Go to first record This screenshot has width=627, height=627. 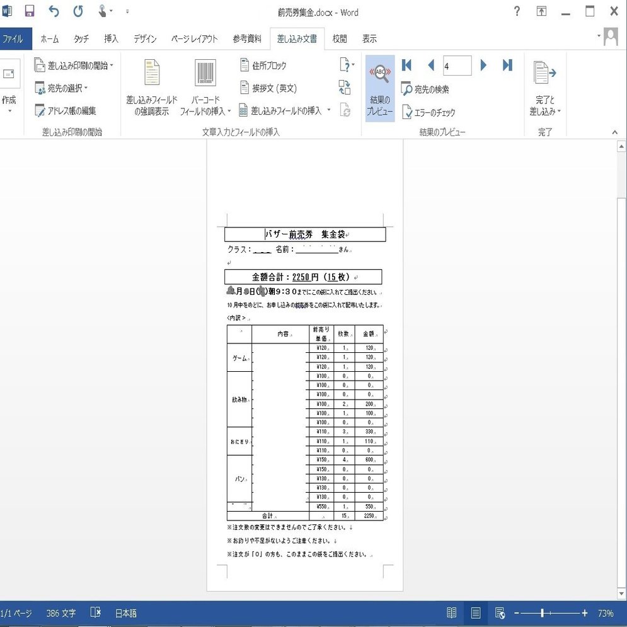pyautogui.click(x=406, y=65)
